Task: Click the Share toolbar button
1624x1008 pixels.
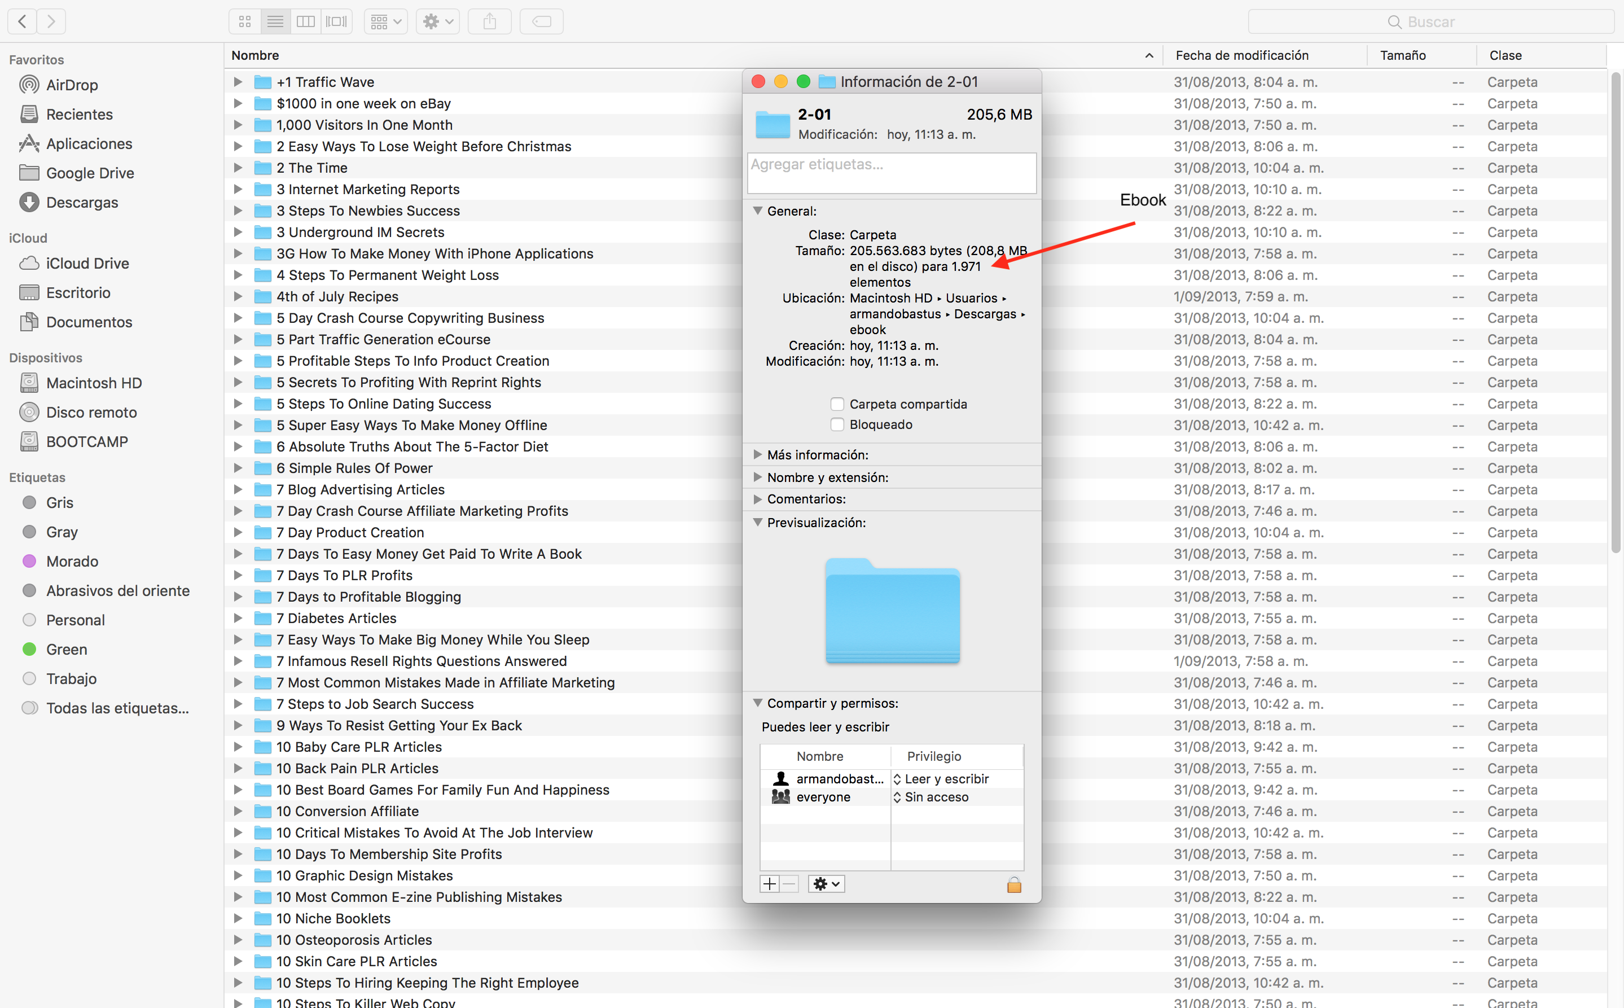Action: point(490,21)
